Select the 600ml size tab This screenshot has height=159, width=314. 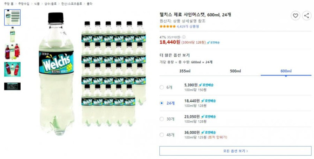coord(286,71)
